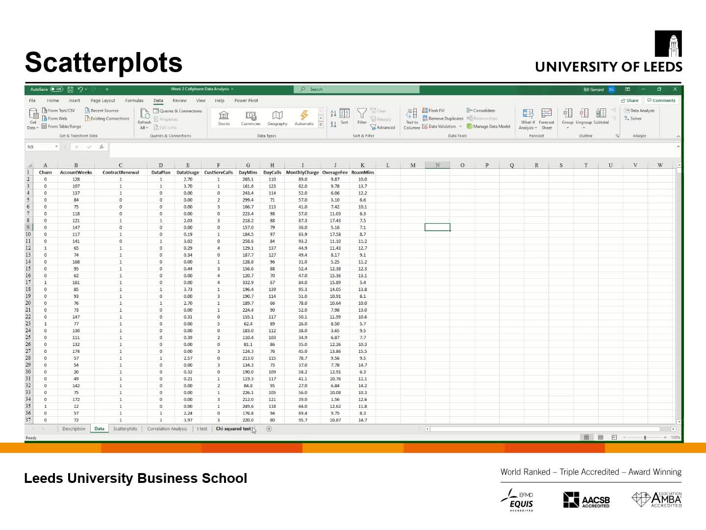
Task: Switch to the Formulas ribbon tab
Action: 134,101
